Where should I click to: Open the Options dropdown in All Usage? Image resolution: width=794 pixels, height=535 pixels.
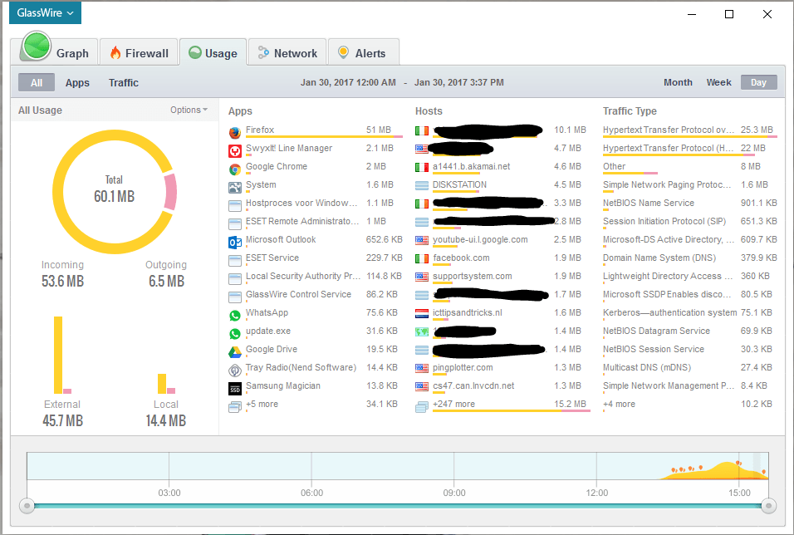coord(189,110)
